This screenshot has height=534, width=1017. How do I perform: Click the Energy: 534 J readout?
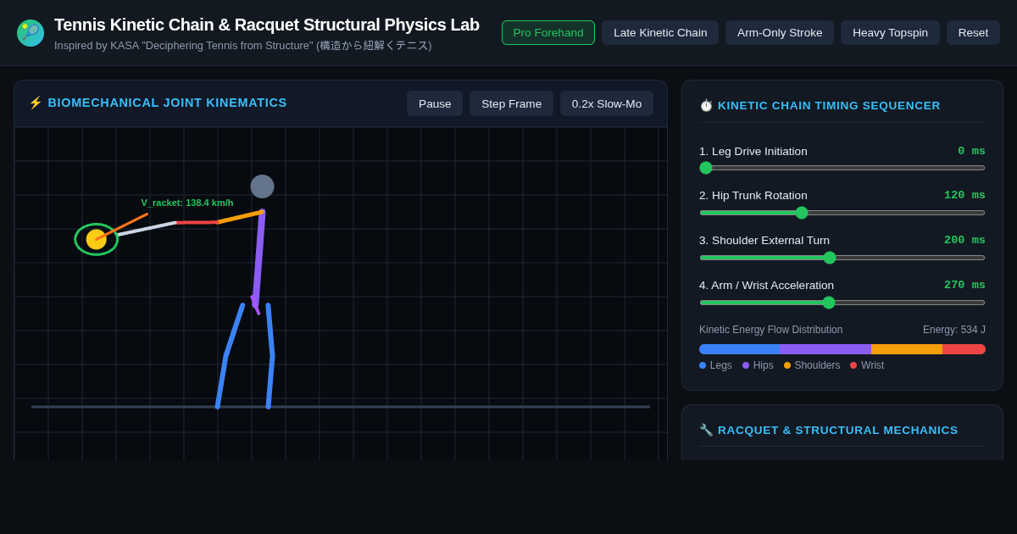click(x=954, y=330)
